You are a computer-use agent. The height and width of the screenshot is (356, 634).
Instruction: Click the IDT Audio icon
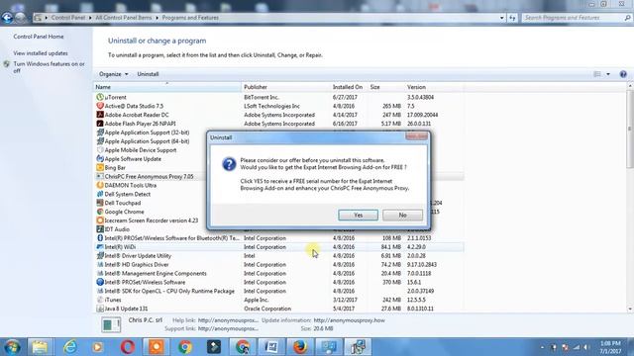click(100, 229)
